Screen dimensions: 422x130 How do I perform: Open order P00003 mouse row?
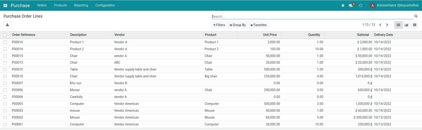(x=211, y=111)
